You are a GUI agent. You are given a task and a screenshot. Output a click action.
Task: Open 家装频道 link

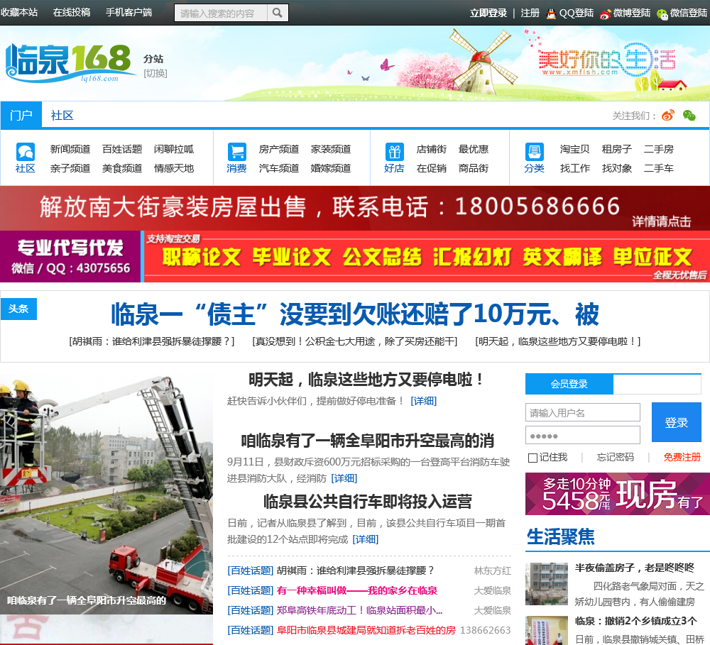(331, 149)
